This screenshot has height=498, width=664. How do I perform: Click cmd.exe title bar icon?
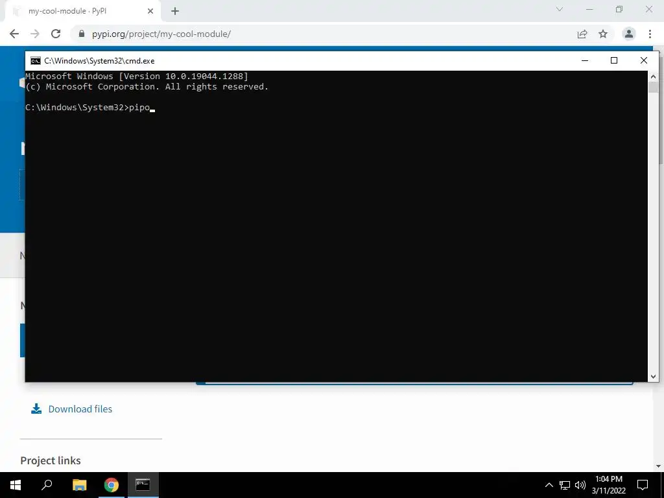(36, 60)
